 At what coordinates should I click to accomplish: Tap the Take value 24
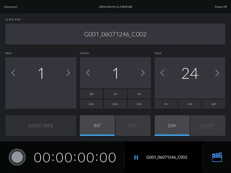point(190,73)
